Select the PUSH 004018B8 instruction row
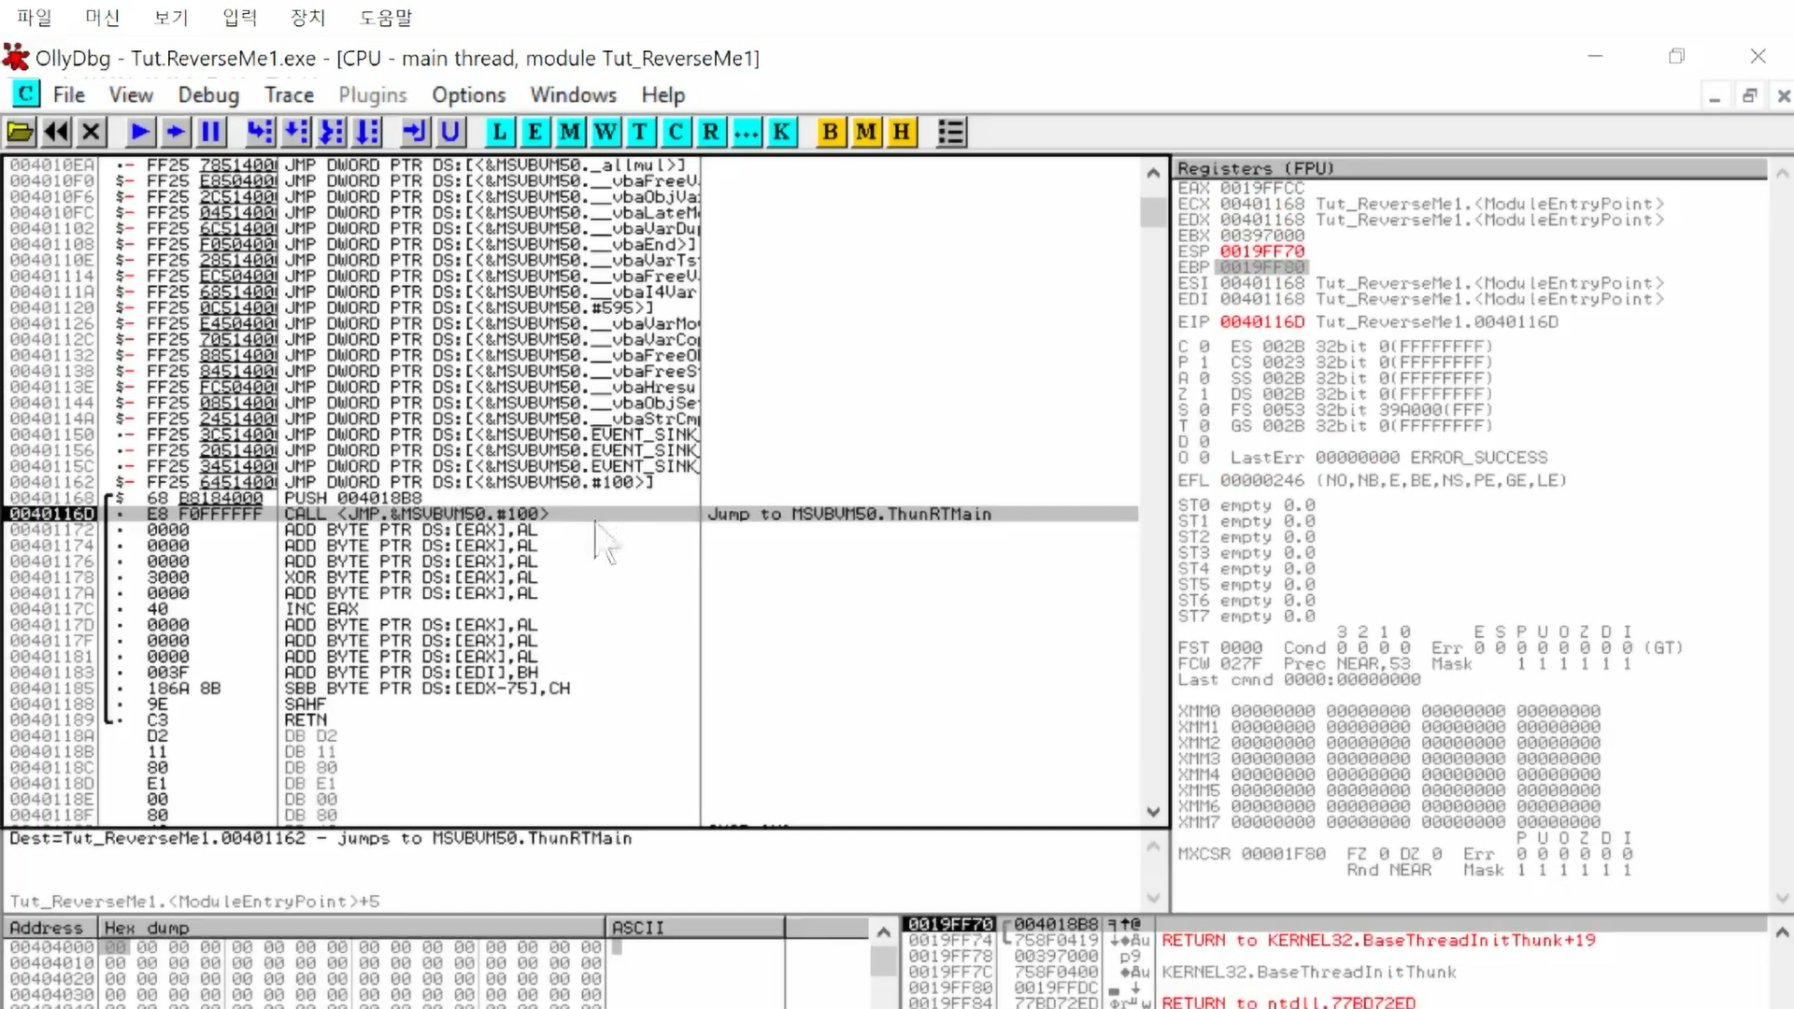The width and height of the screenshot is (1794, 1009). [571, 498]
